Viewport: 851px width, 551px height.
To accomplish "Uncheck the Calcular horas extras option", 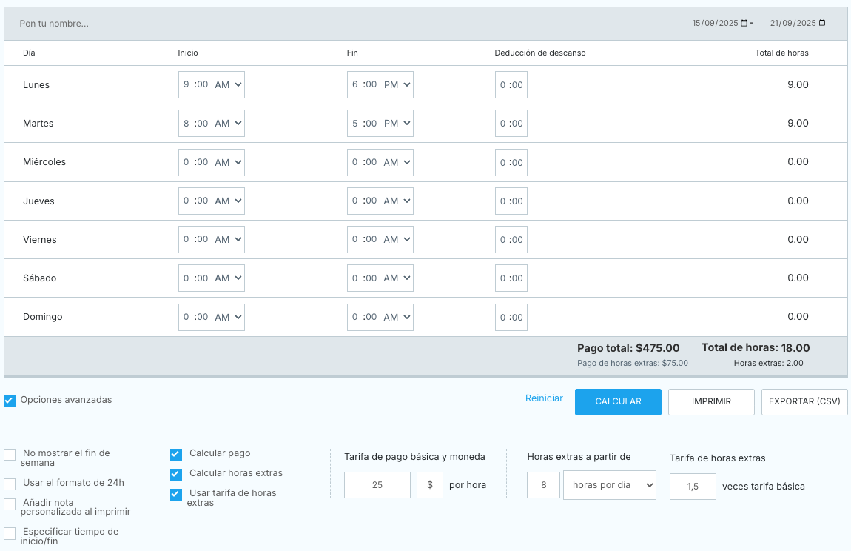I will pyautogui.click(x=176, y=474).
